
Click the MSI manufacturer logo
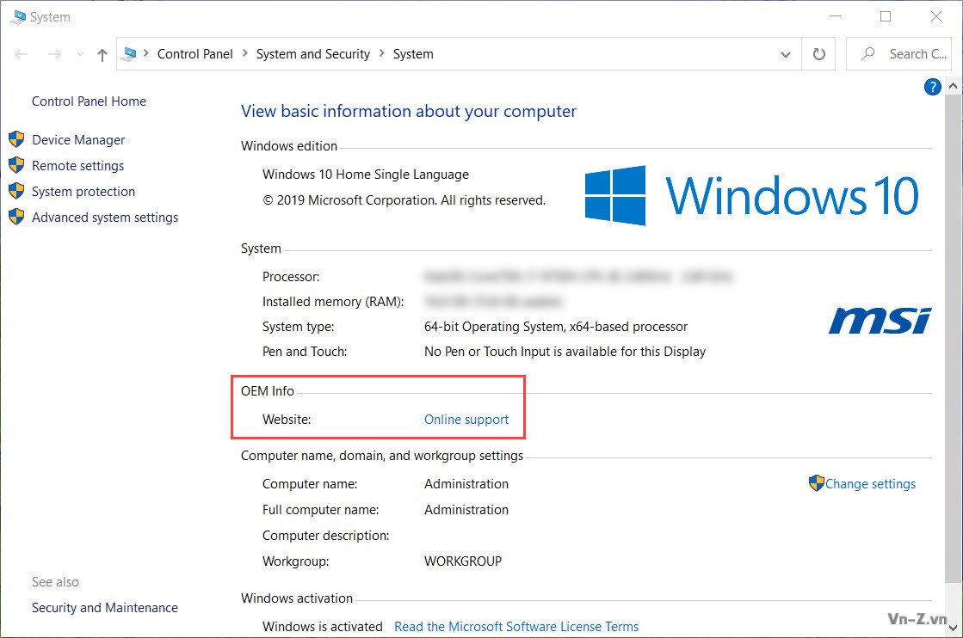pos(880,320)
